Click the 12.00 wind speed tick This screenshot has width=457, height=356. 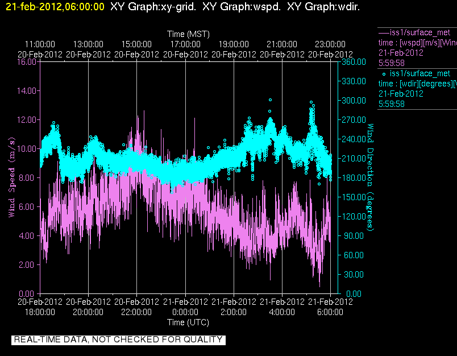(x=27, y=120)
